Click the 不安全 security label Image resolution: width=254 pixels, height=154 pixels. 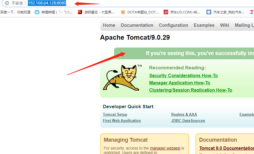pyautogui.click(x=17, y=3)
